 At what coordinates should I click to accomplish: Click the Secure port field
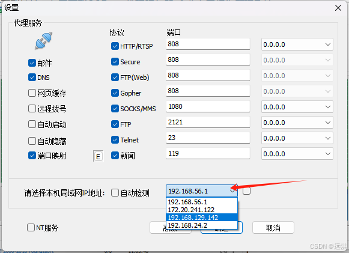point(208,59)
